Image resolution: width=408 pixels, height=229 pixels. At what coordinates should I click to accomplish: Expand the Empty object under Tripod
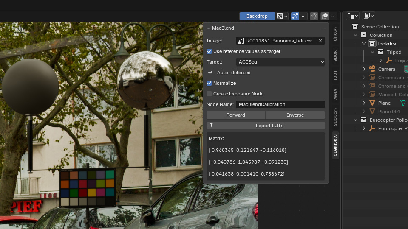[381, 61]
